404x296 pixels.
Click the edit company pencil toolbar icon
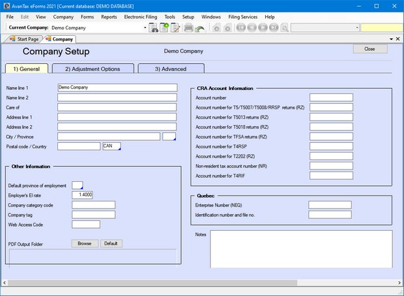pyautogui.click(x=175, y=27)
